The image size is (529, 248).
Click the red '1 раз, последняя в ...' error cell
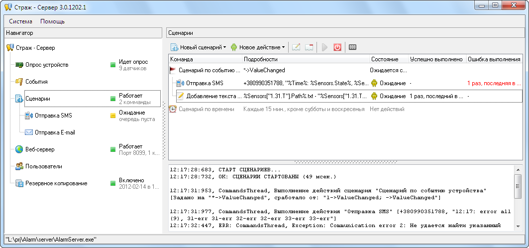click(x=494, y=83)
